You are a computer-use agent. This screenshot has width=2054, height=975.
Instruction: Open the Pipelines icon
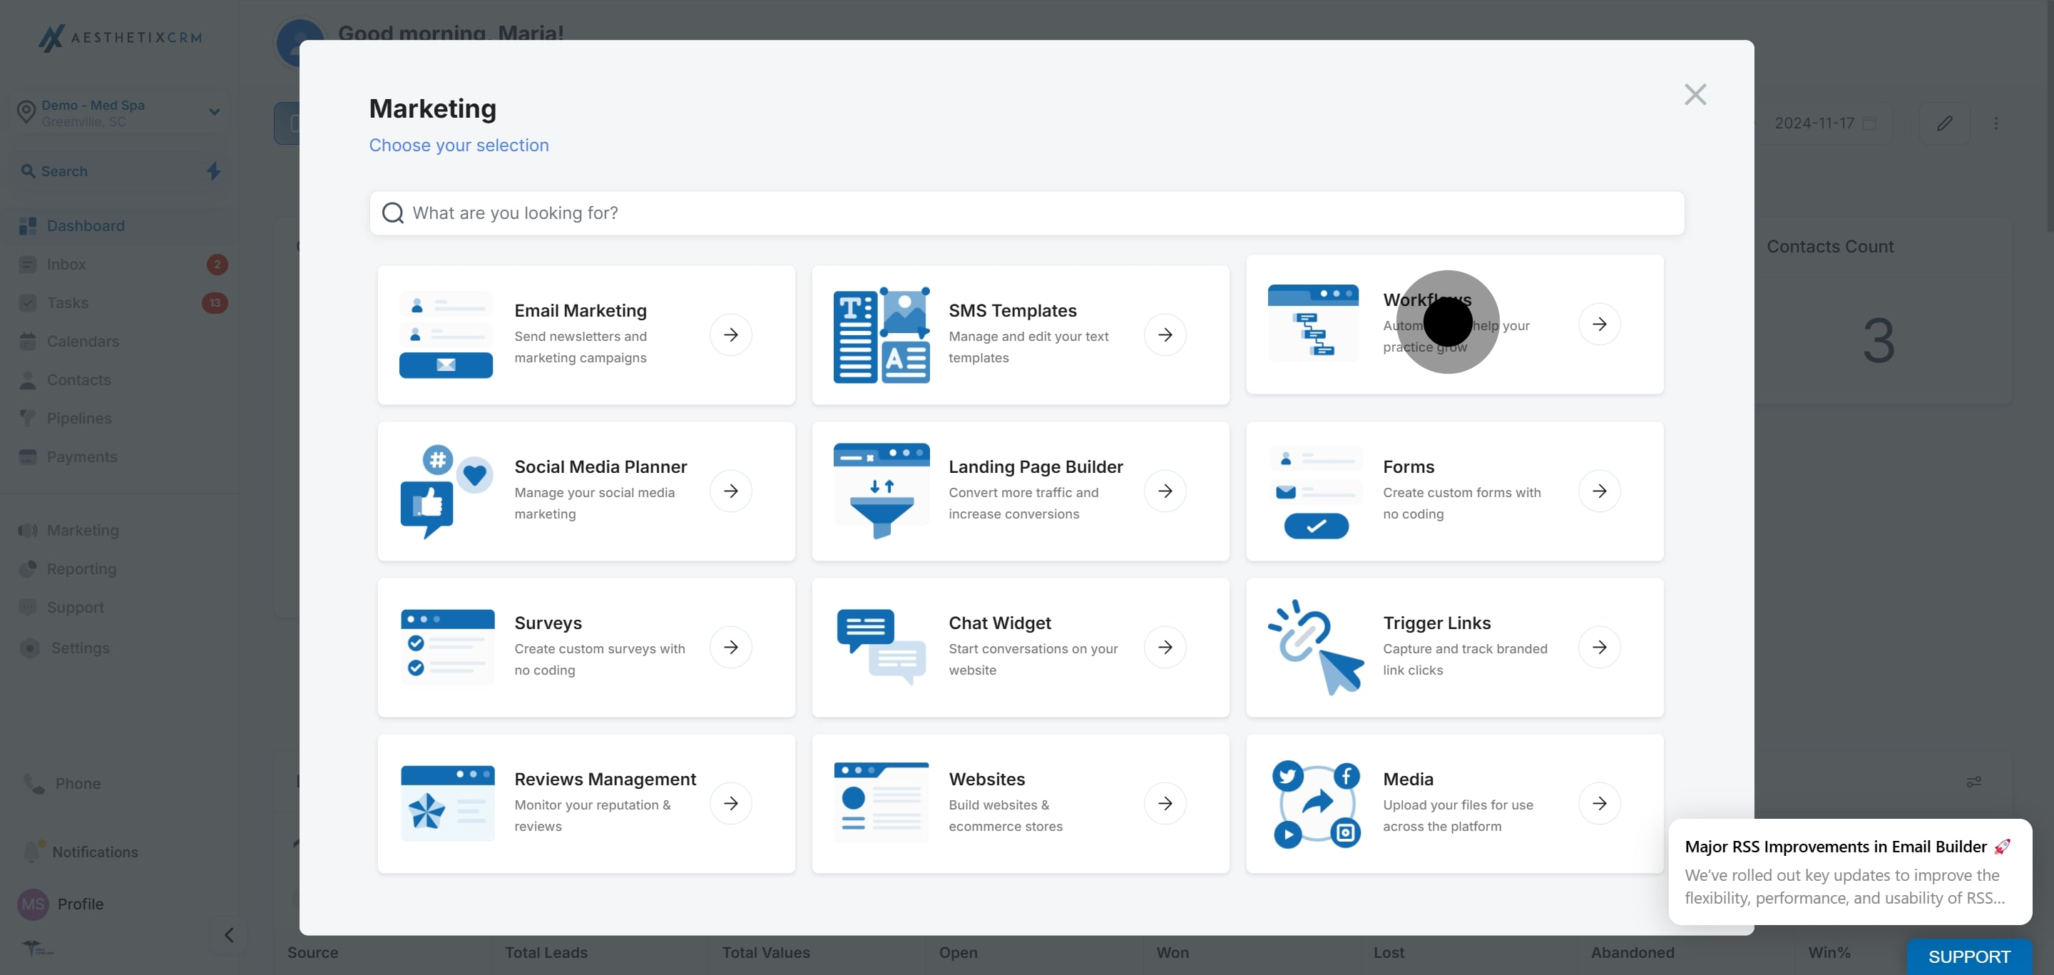pyautogui.click(x=29, y=419)
